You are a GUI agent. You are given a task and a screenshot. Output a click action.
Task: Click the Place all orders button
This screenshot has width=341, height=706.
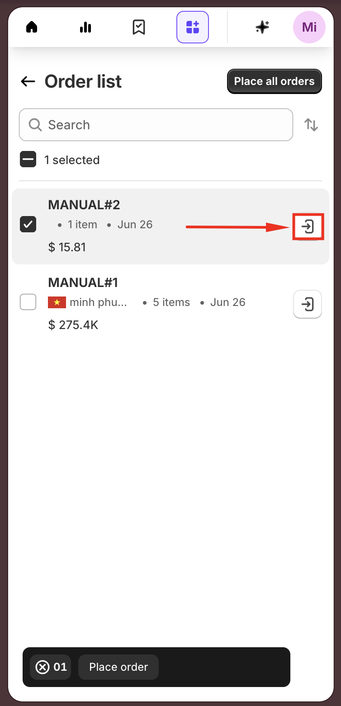coord(275,81)
